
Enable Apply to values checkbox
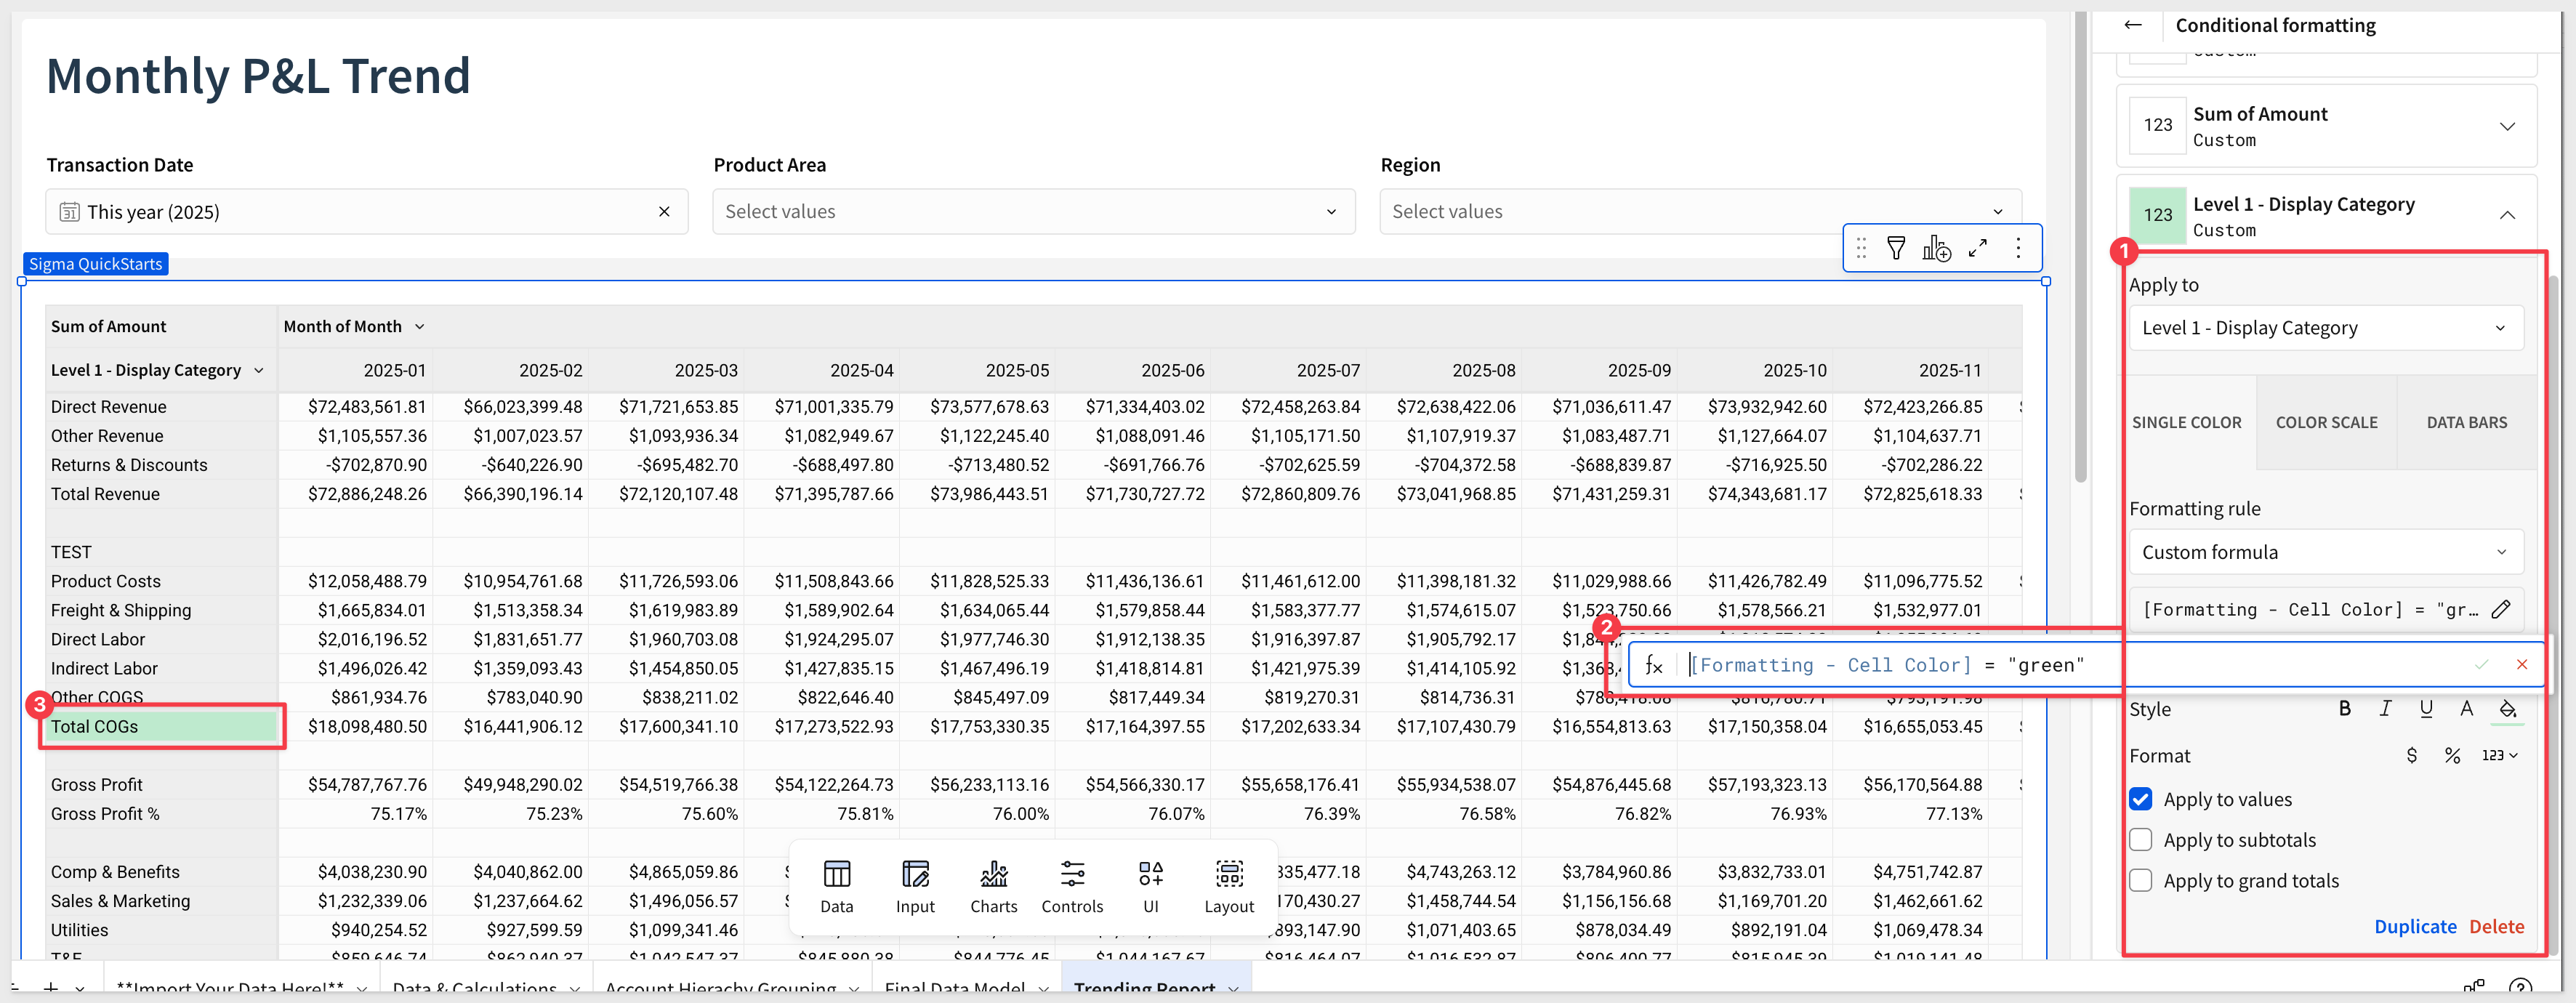2141,799
